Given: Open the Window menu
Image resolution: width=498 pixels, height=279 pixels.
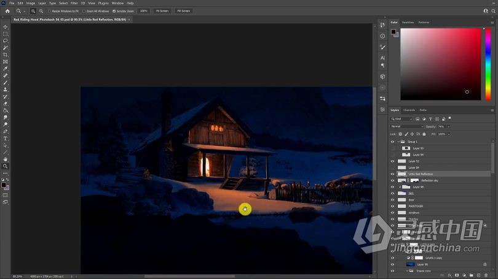Looking at the screenshot, I should click(x=117, y=3).
